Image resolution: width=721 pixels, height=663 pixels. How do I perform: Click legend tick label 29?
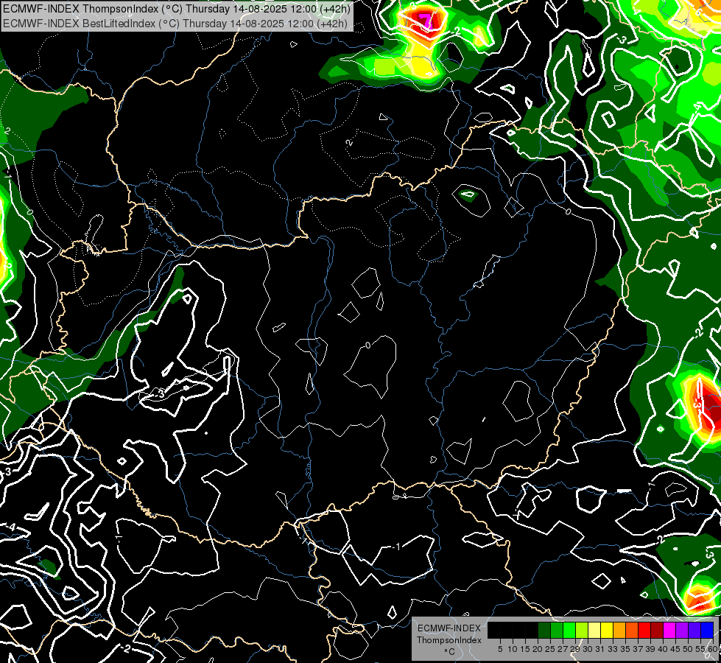(575, 649)
